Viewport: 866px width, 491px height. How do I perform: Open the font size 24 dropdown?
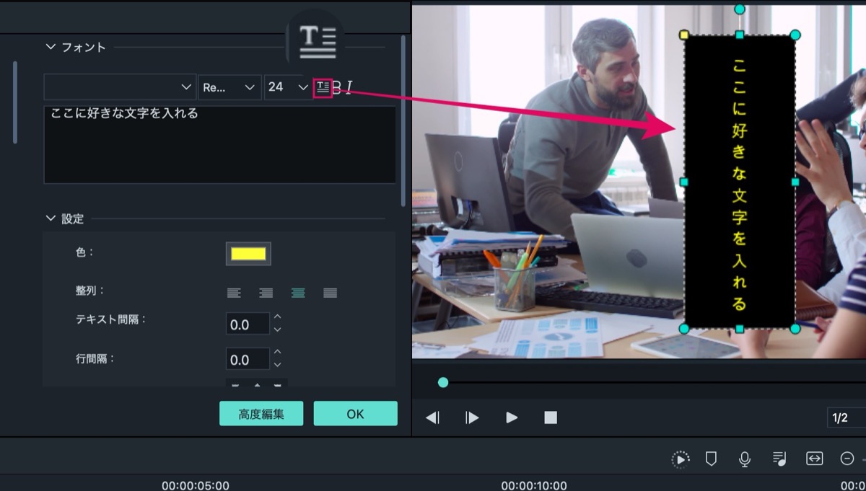[287, 87]
